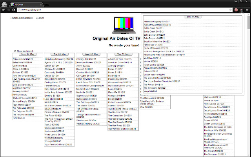This screenshot has width=251, height=157.
Task: Select Gotham S01E22 entry
Action: [x=20, y=72]
